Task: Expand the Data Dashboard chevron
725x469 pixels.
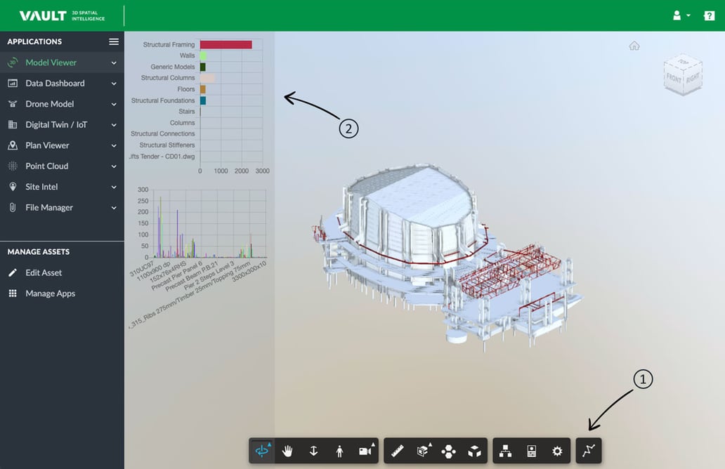Action: (114, 84)
